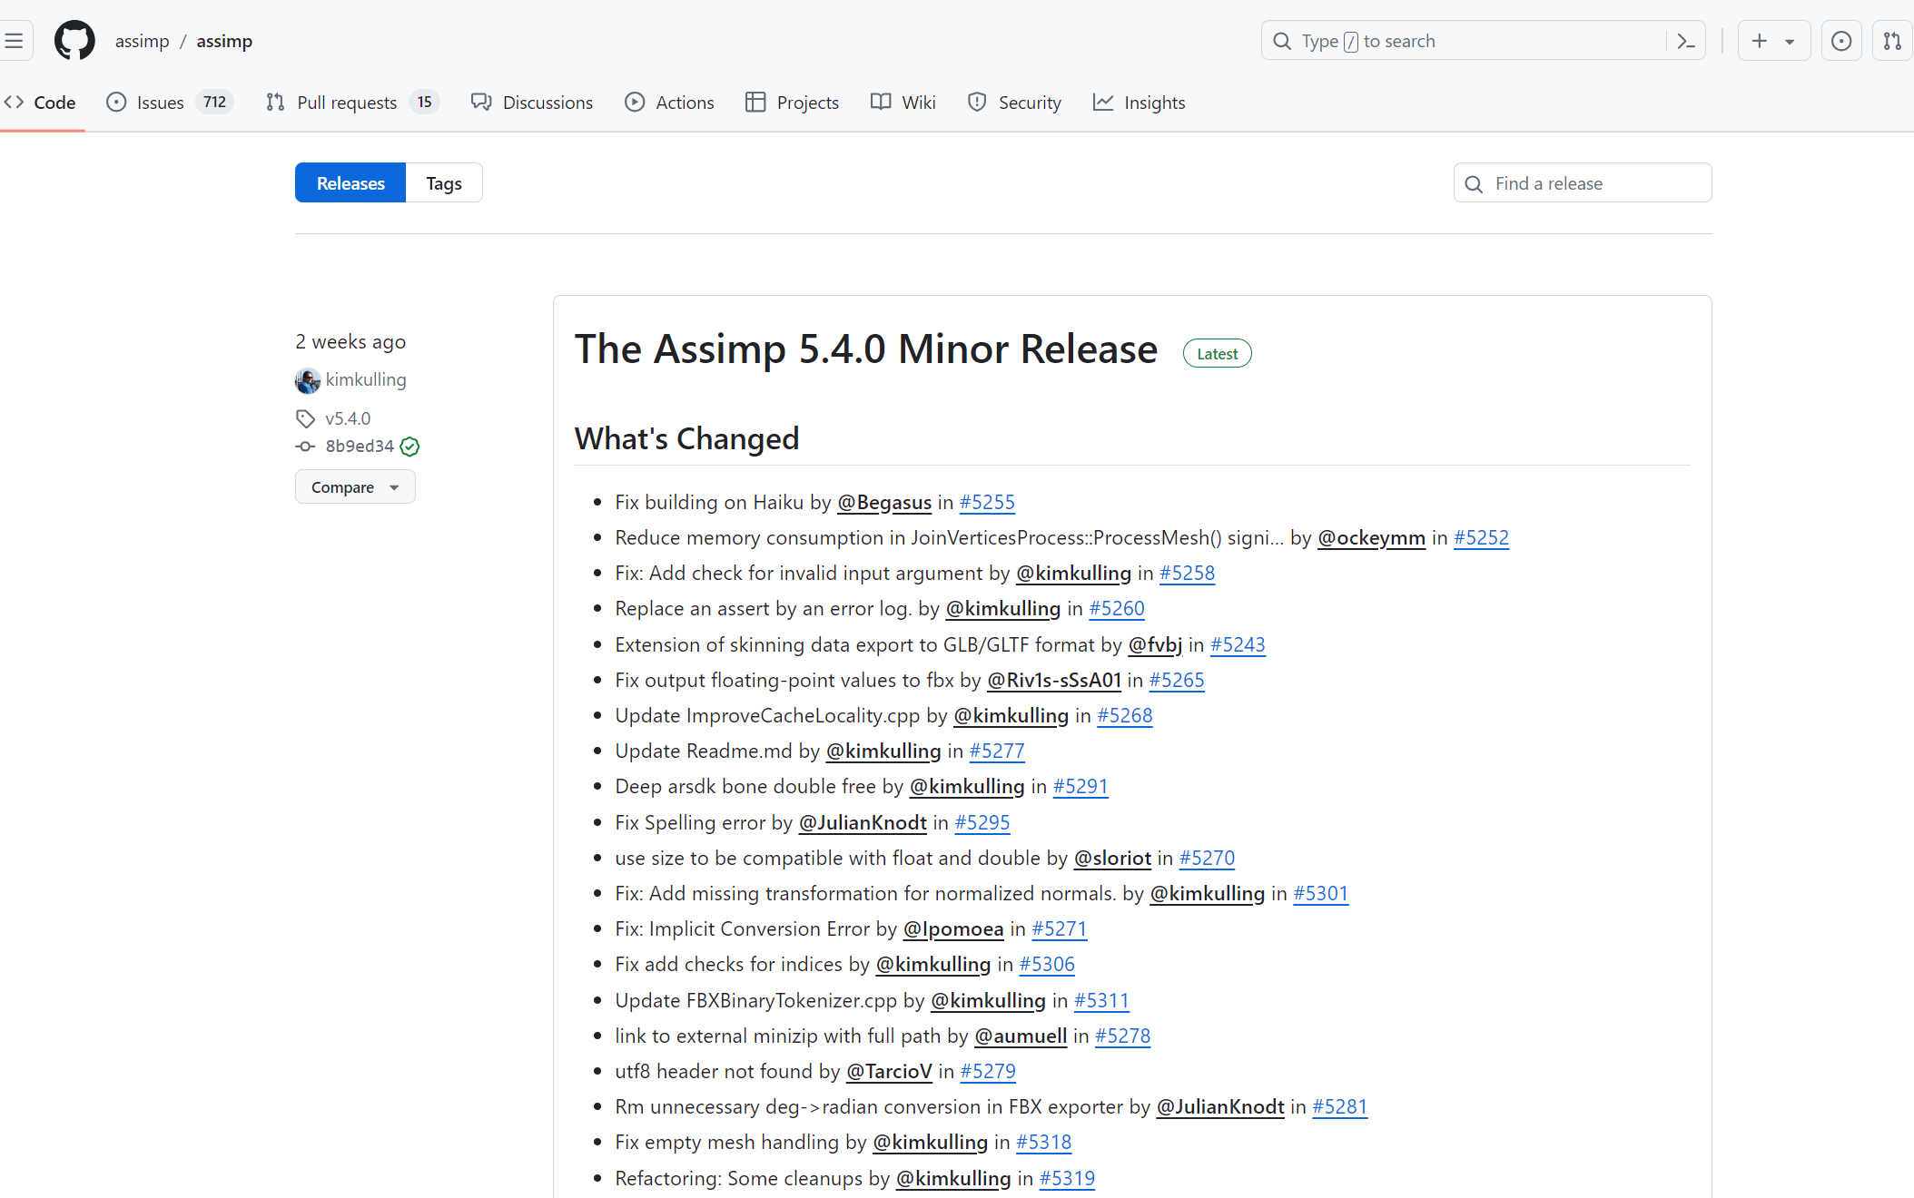Open the assimp repository name link
Viewport: 1914px width, 1198px height.
224,41
